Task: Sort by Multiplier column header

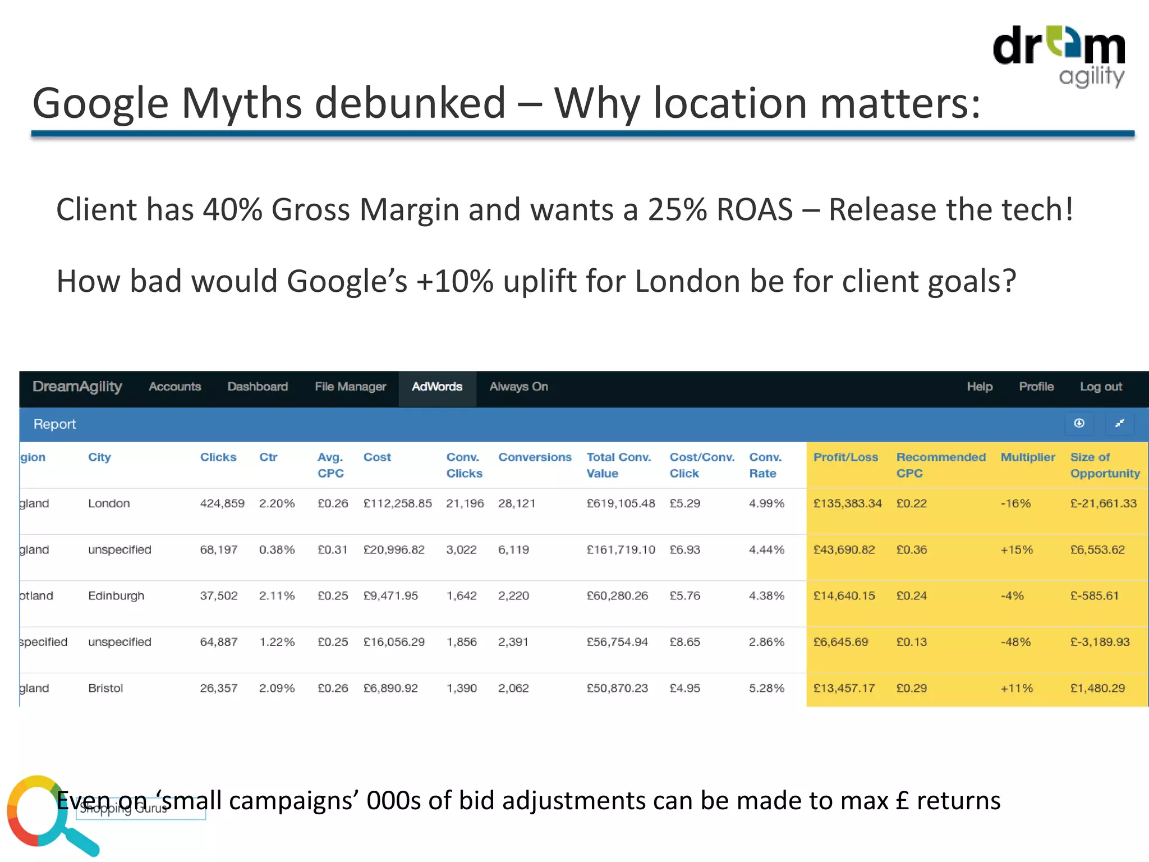Action: tap(1028, 457)
